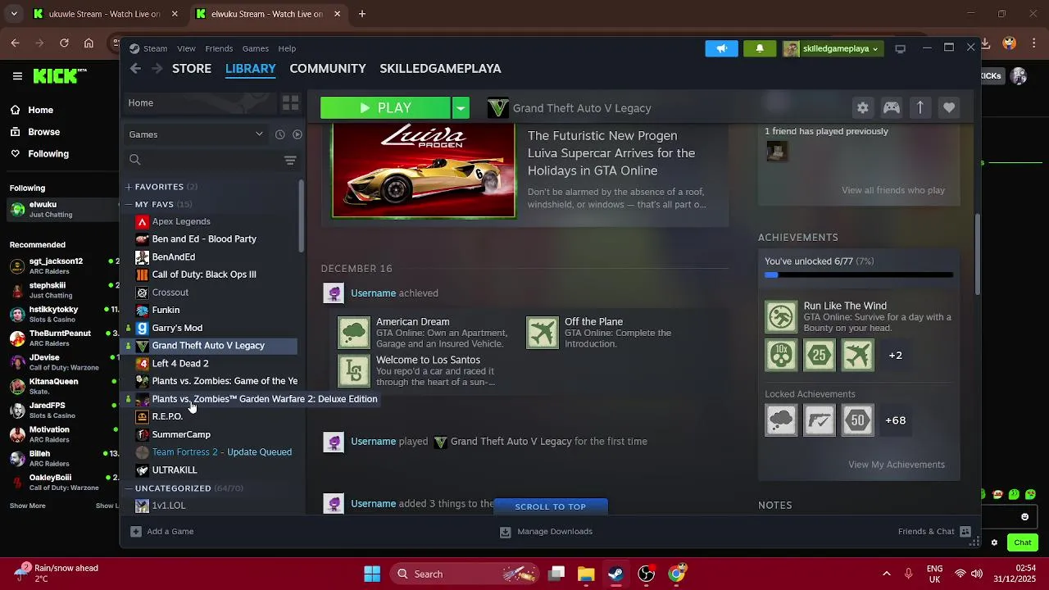Open View all friends who play
The height and width of the screenshot is (590, 1049).
[x=893, y=190]
